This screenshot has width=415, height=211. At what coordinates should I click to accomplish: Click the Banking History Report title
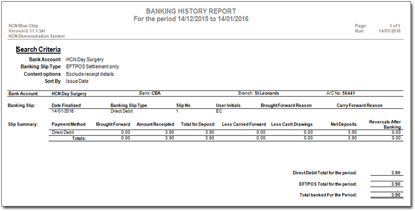coord(191,11)
